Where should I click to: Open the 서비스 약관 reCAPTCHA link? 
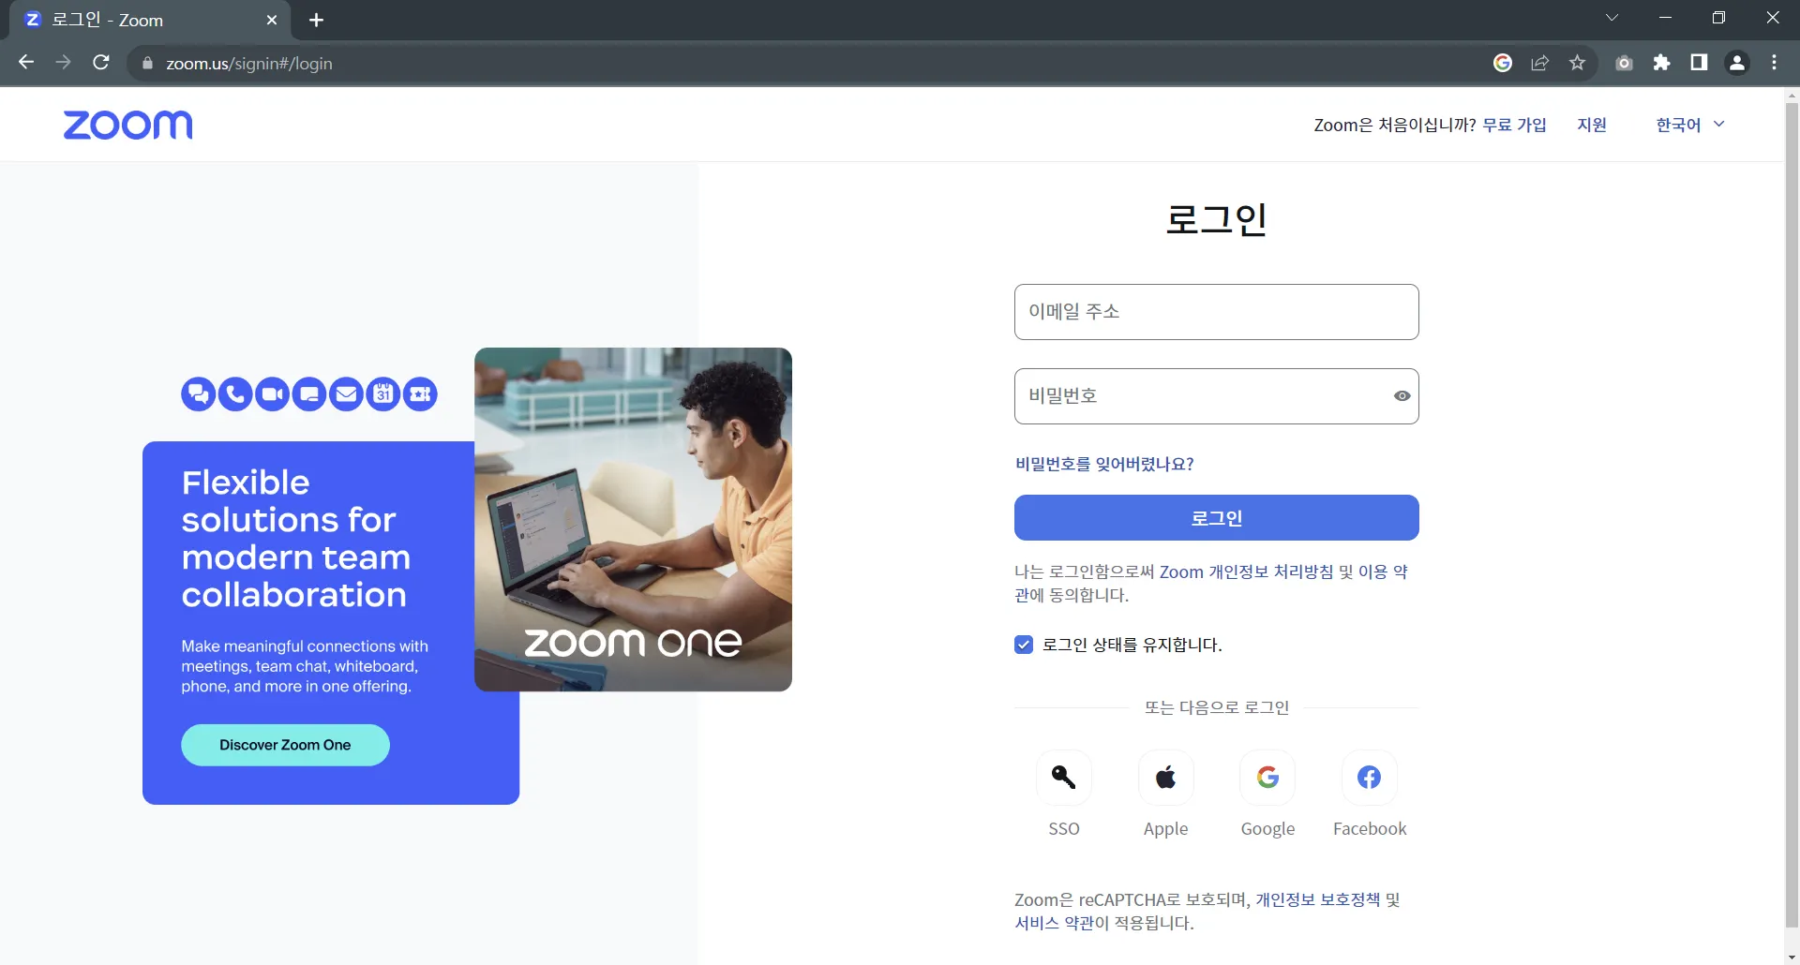point(1055,923)
